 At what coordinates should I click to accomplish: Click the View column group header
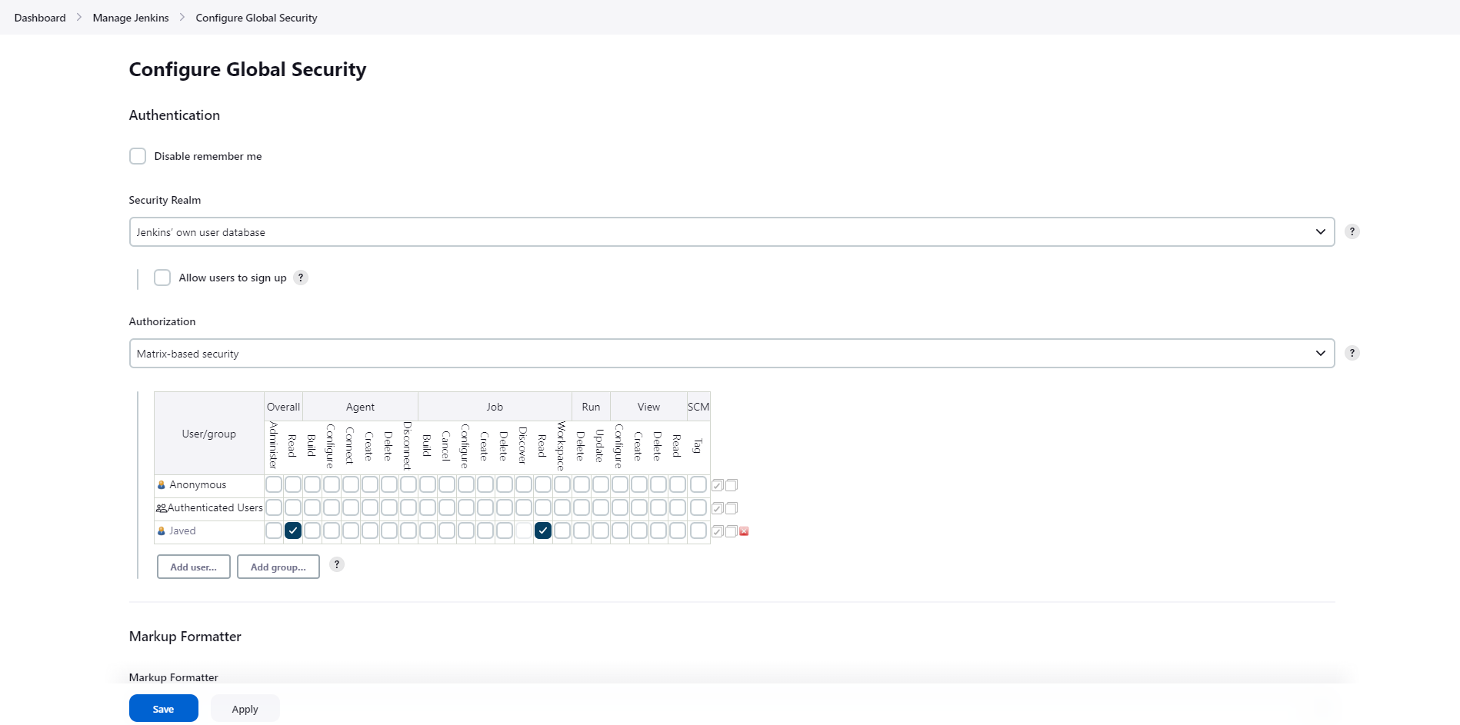point(648,407)
